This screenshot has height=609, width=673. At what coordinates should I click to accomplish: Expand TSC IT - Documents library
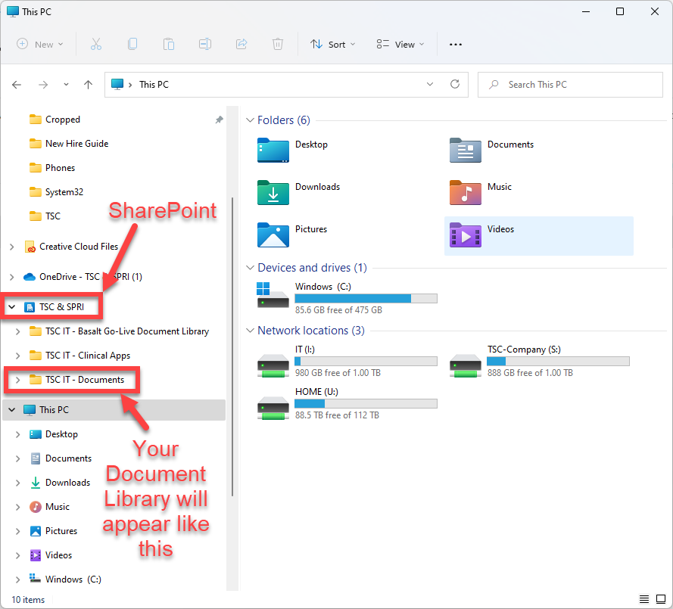[x=17, y=380]
